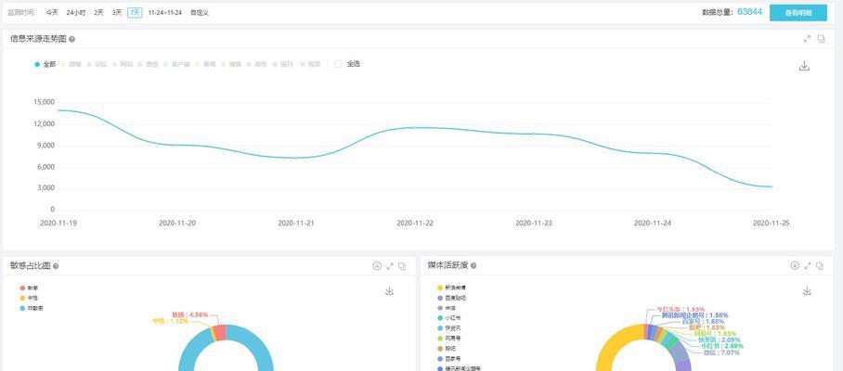The height and width of the screenshot is (371, 843).
Task: Tick the 全选 checkbox
Action: (x=338, y=64)
